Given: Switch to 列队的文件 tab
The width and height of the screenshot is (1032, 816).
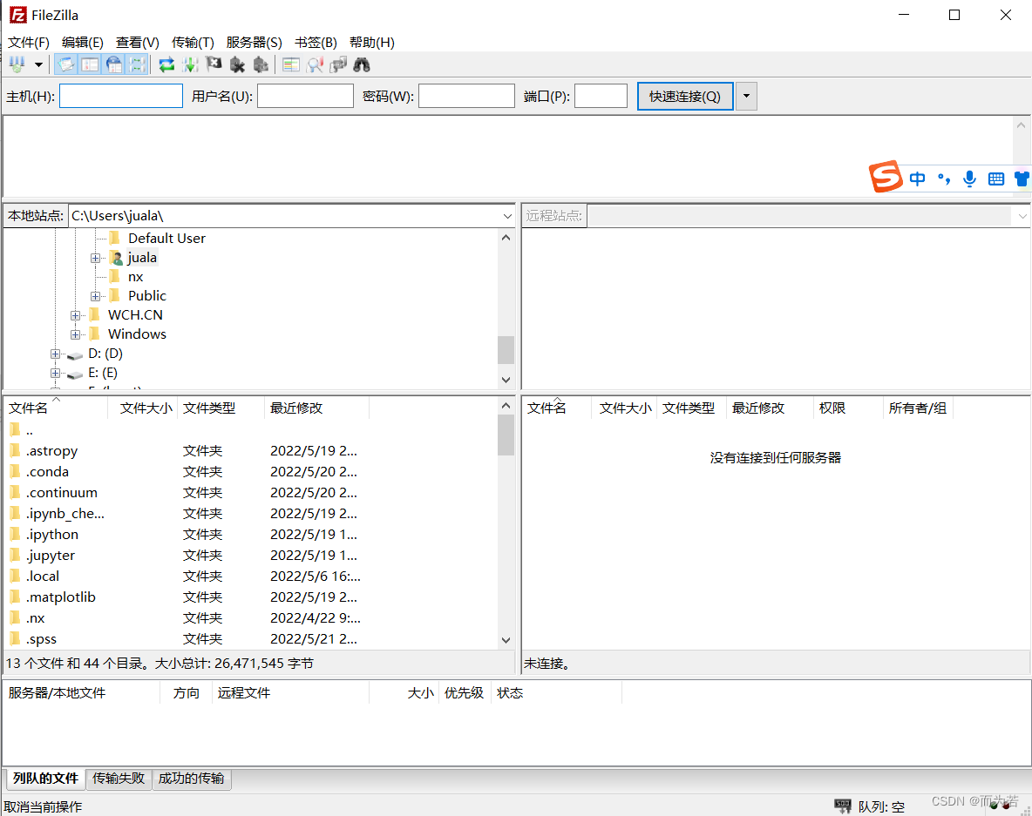Looking at the screenshot, I should 45,779.
